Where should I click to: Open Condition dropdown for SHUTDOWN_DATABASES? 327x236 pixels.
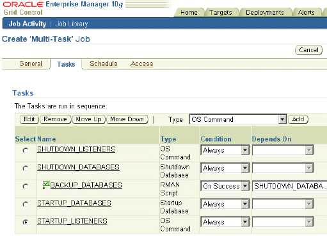click(225, 168)
